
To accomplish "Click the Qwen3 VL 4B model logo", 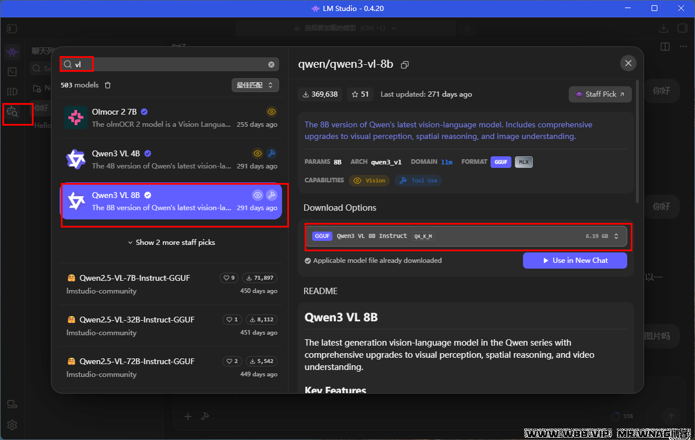I will [x=76, y=159].
